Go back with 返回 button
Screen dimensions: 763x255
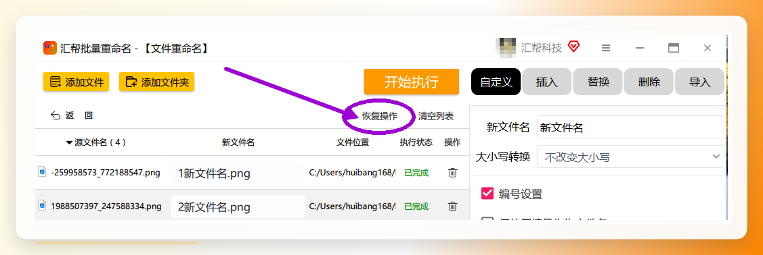72,115
